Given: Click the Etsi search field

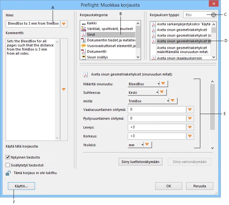Looking at the screenshot, I should click(x=197, y=15).
